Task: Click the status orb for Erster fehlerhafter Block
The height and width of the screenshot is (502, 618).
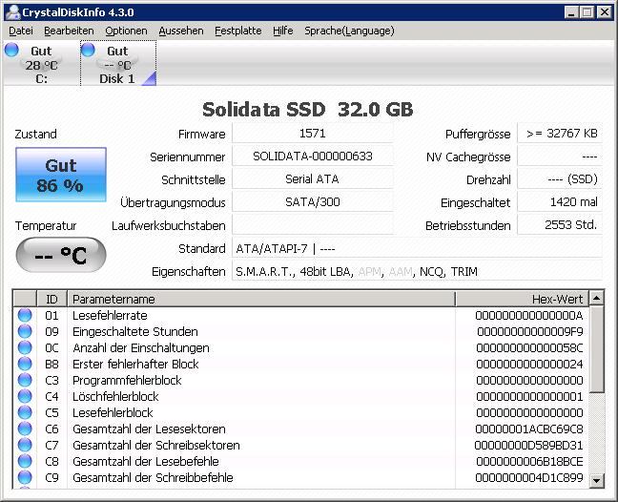Action: coord(25,364)
